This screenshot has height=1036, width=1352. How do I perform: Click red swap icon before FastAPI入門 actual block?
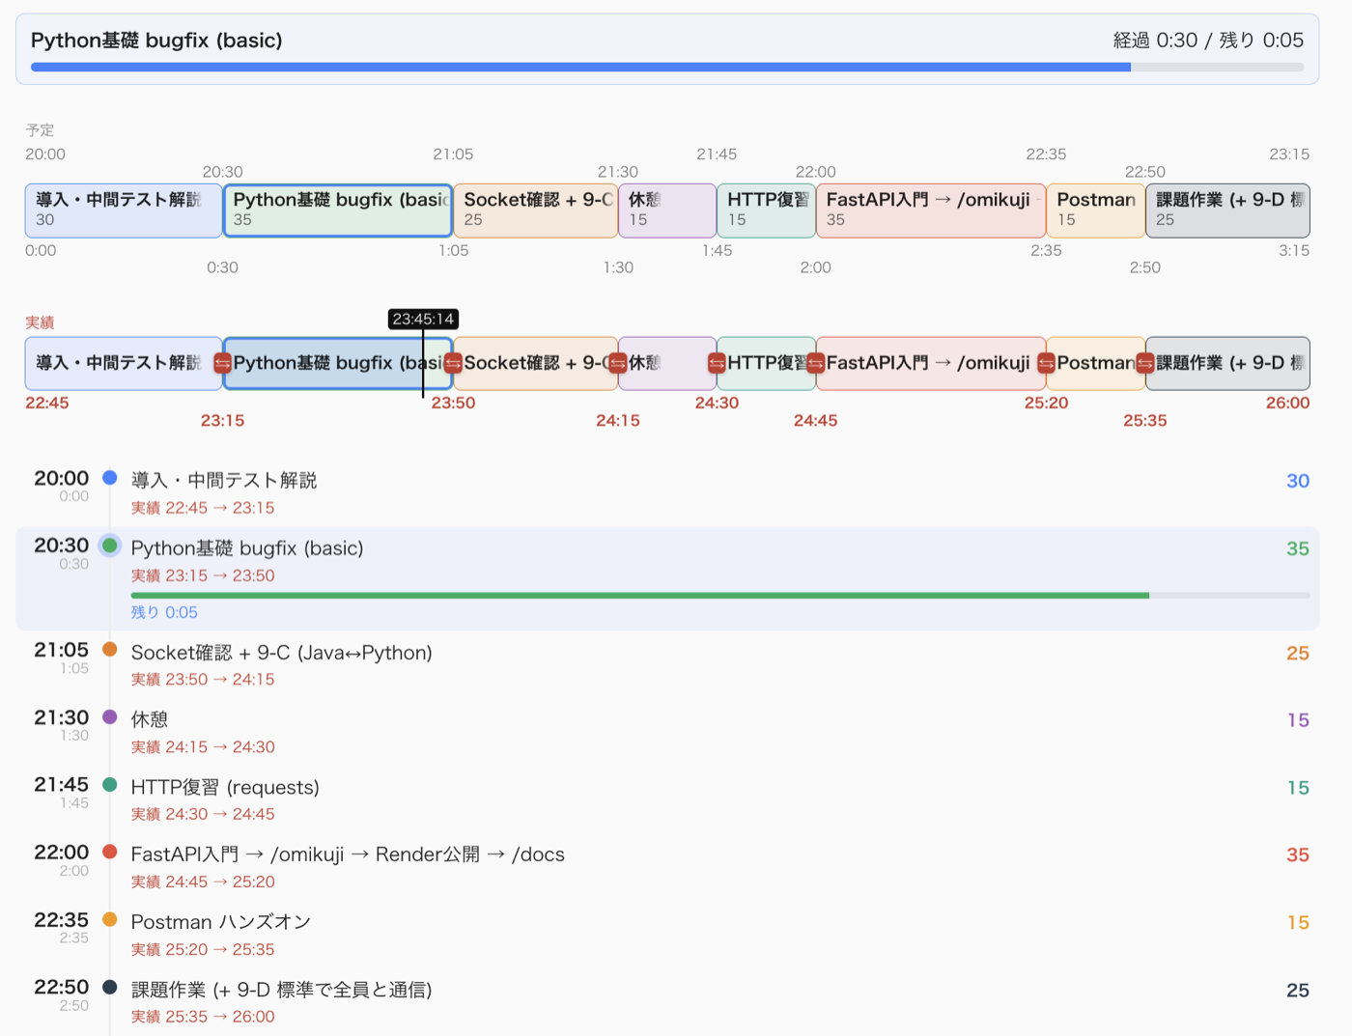tap(816, 363)
